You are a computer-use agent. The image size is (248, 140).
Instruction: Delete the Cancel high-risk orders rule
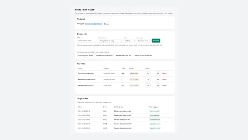click(x=164, y=73)
